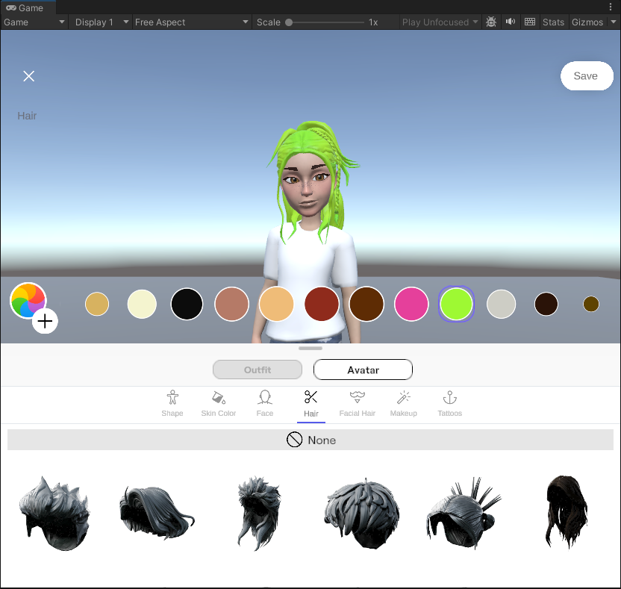Choose the mohawk spiked hairstyle thumbnail
This screenshot has height=589, width=621.
coord(463,514)
